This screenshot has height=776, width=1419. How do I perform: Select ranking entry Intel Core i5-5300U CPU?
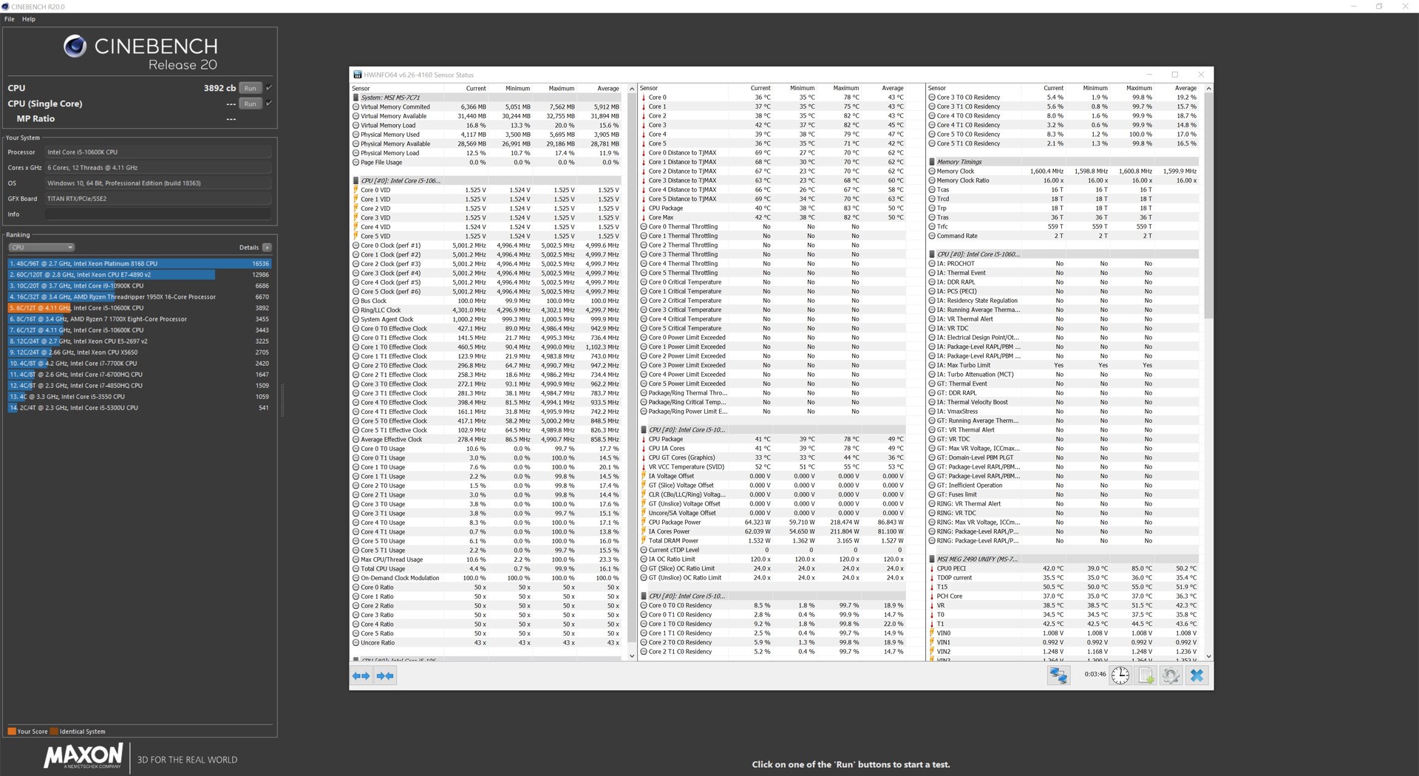point(140,408)
